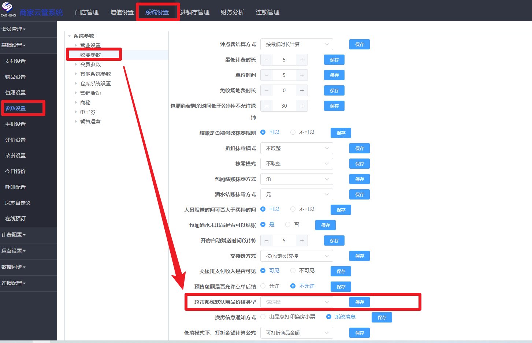Open 包厢设置 in the sidebar
The image size is (532, 343).
point(15,93)
